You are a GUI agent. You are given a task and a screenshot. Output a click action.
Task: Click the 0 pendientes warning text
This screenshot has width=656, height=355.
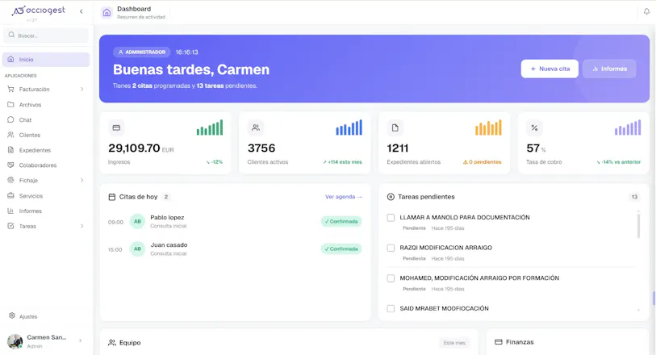point(482,162)
